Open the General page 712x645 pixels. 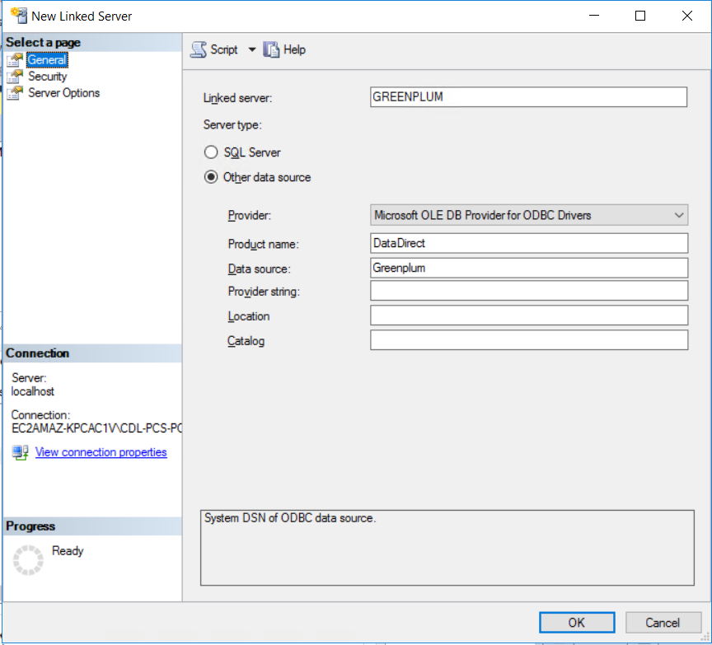47,60
